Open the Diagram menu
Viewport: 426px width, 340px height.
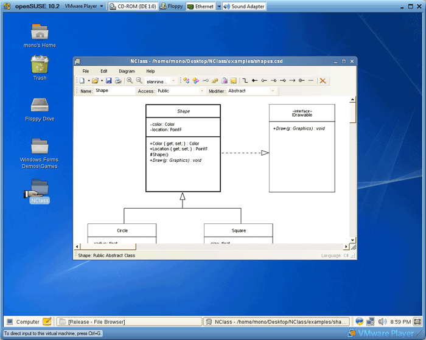pos(127,71)
